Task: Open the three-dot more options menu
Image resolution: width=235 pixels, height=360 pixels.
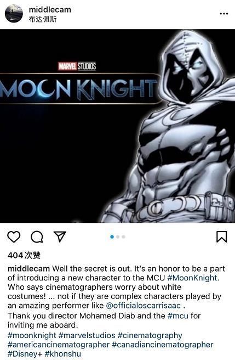Action: [223, 14]
